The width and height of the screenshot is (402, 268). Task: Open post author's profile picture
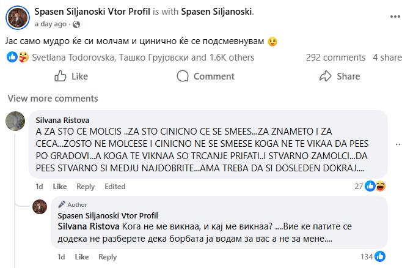point(17,17)
